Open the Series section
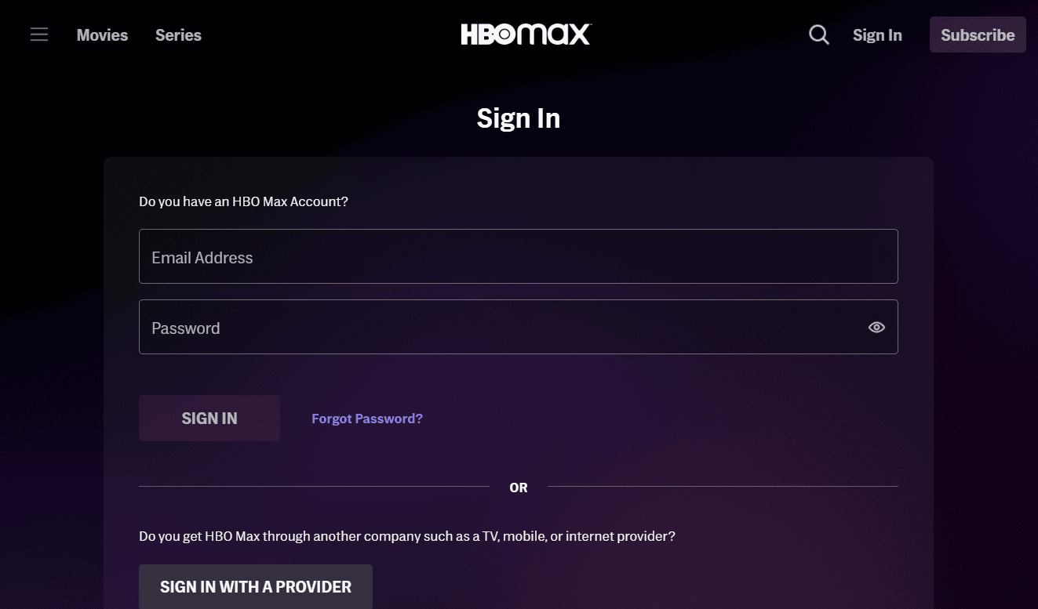Image resolution: width=1038 pixels, height=609 pixels. point(178,35)
